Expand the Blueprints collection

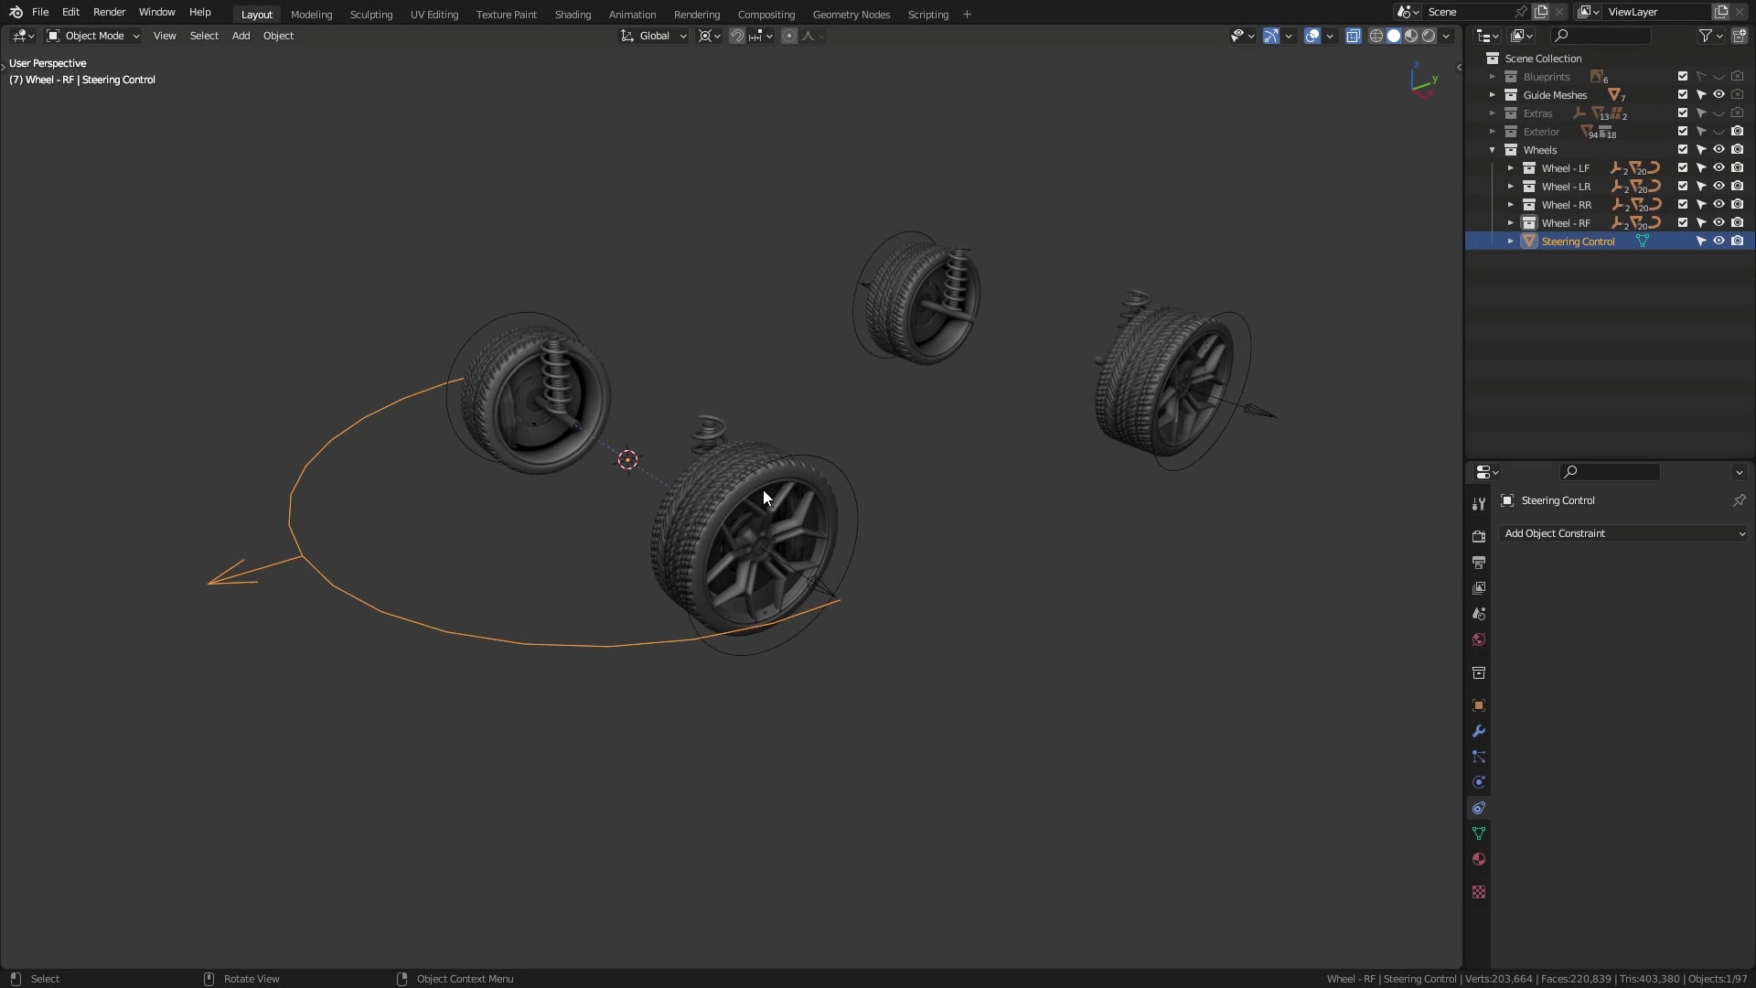click(1493, 77)
